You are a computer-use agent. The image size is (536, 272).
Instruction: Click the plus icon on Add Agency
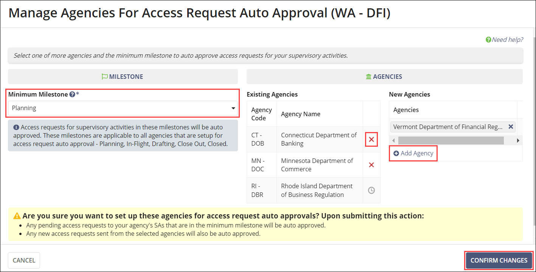coord(396,153)
